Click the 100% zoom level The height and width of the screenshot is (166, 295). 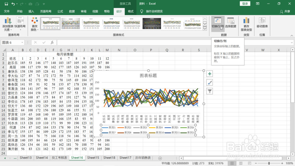click(289, 163)
